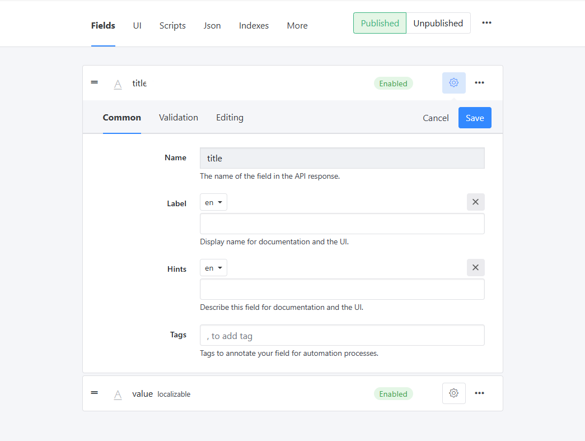The image size is (585, 441).
Task: Click the string type icon of value field
Action: pyautogui.click(x=118, y=394)
